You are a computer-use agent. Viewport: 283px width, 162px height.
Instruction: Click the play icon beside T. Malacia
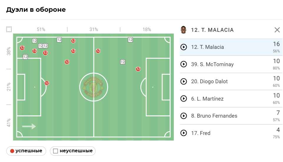pyautogui.click(x=184, y=47)
